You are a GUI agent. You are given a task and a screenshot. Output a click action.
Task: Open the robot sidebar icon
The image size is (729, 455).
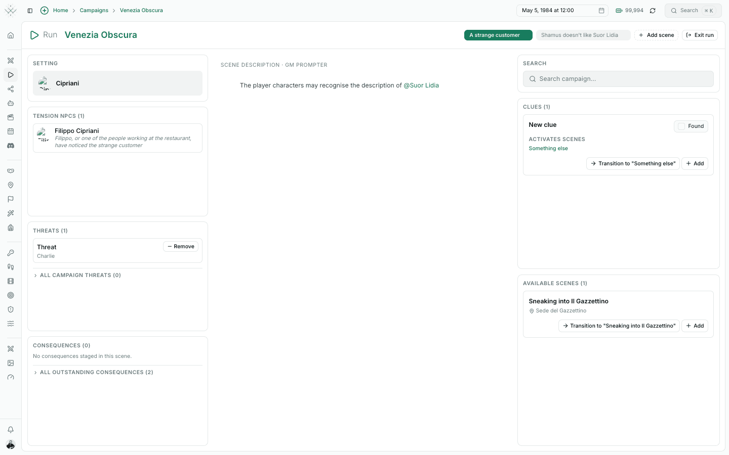[11, 103]
